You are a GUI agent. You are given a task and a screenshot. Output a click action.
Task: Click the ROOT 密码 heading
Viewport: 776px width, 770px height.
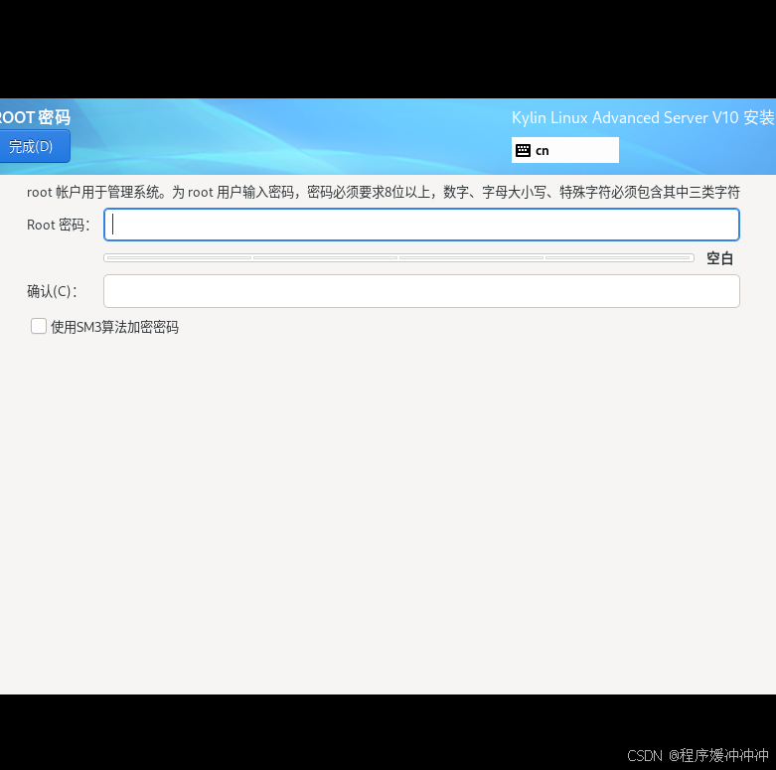pos(34,118)
